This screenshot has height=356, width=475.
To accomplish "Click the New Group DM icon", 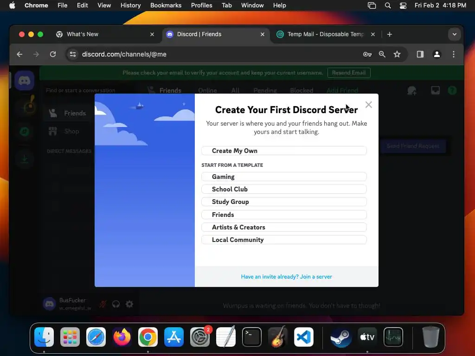I will [412, 90].
